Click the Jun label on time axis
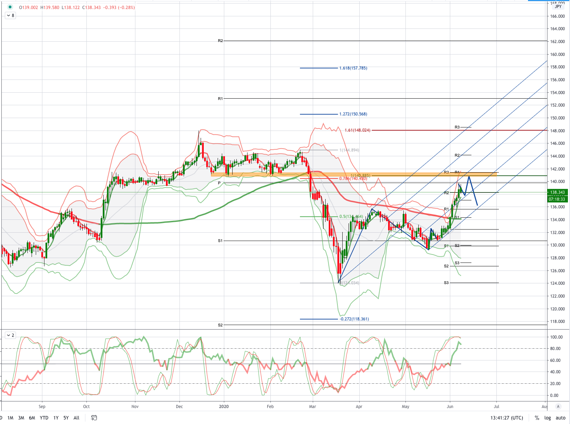The image size is (570, 424). point(450,406)
